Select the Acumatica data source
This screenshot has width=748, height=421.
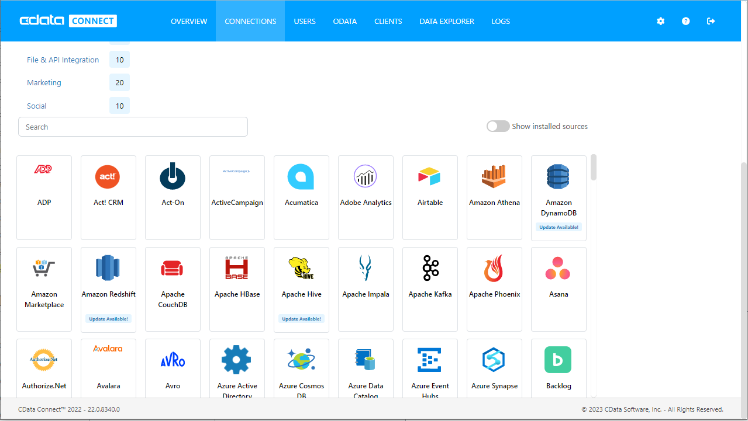[x=301, y=197]
